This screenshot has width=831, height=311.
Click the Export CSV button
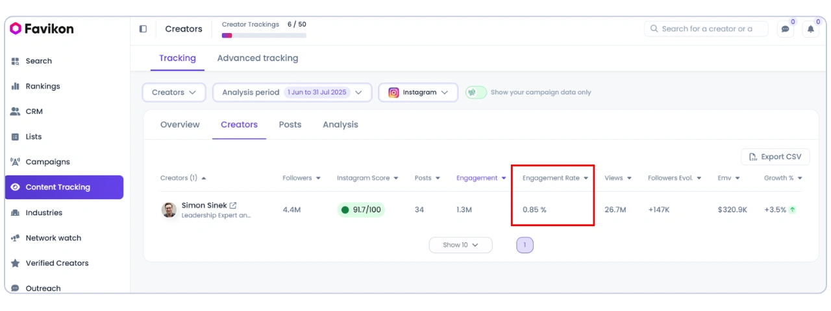pos(775,157)
